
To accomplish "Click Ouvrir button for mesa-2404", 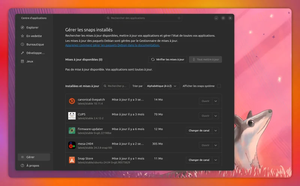I will [x=205, y=145].
